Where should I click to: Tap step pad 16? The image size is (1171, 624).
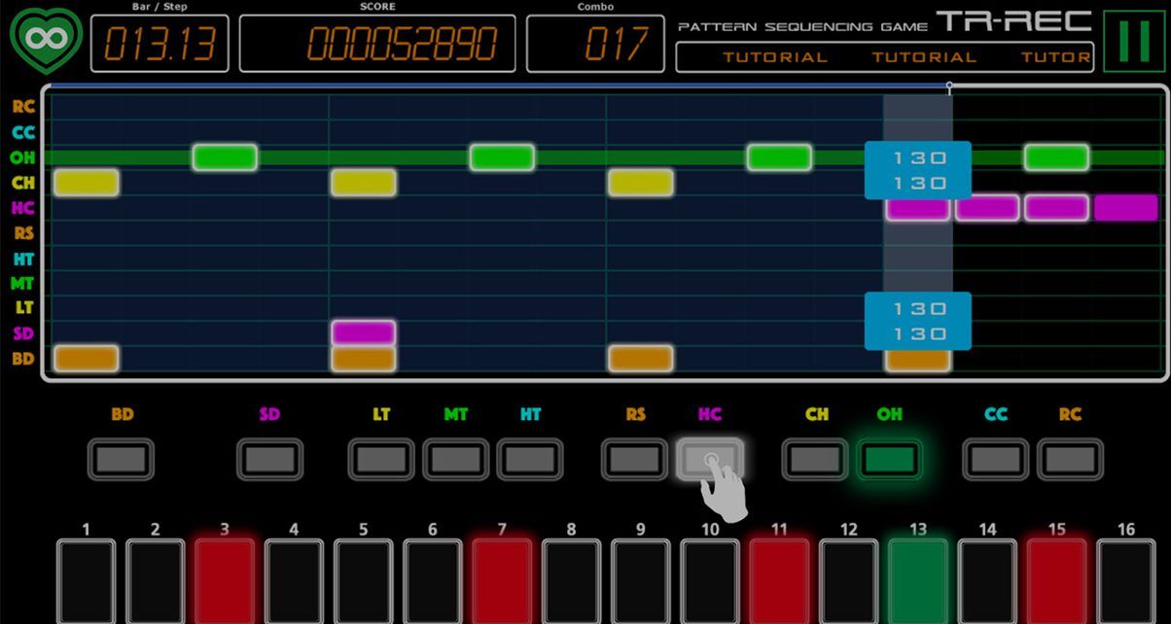click(1126, 581)
